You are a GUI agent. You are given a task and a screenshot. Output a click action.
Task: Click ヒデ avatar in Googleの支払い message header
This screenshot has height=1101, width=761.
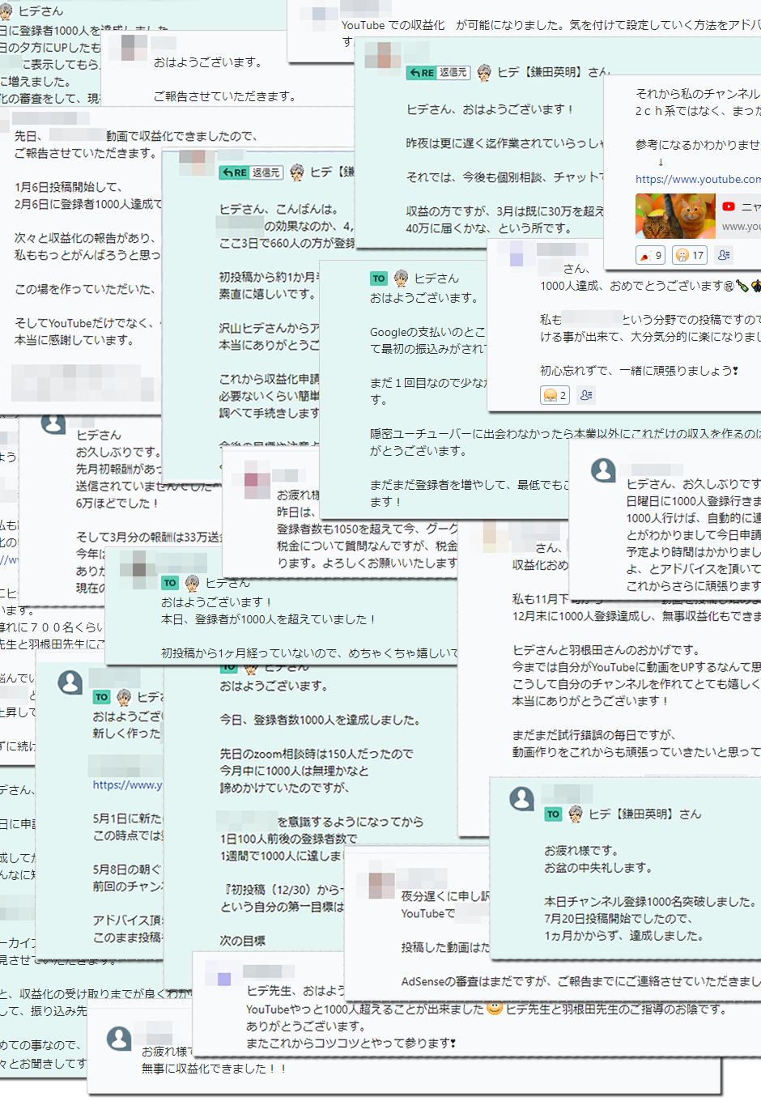[x=401, y=278]
